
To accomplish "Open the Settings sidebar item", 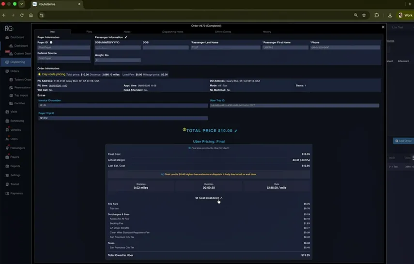I will coord(13,175).
